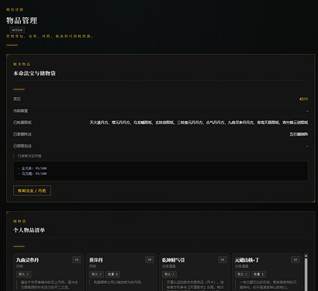Click the x2 count badge on 元磁山核·丁 card
This screenshot has width=318, height=291.
click(296, 260)
